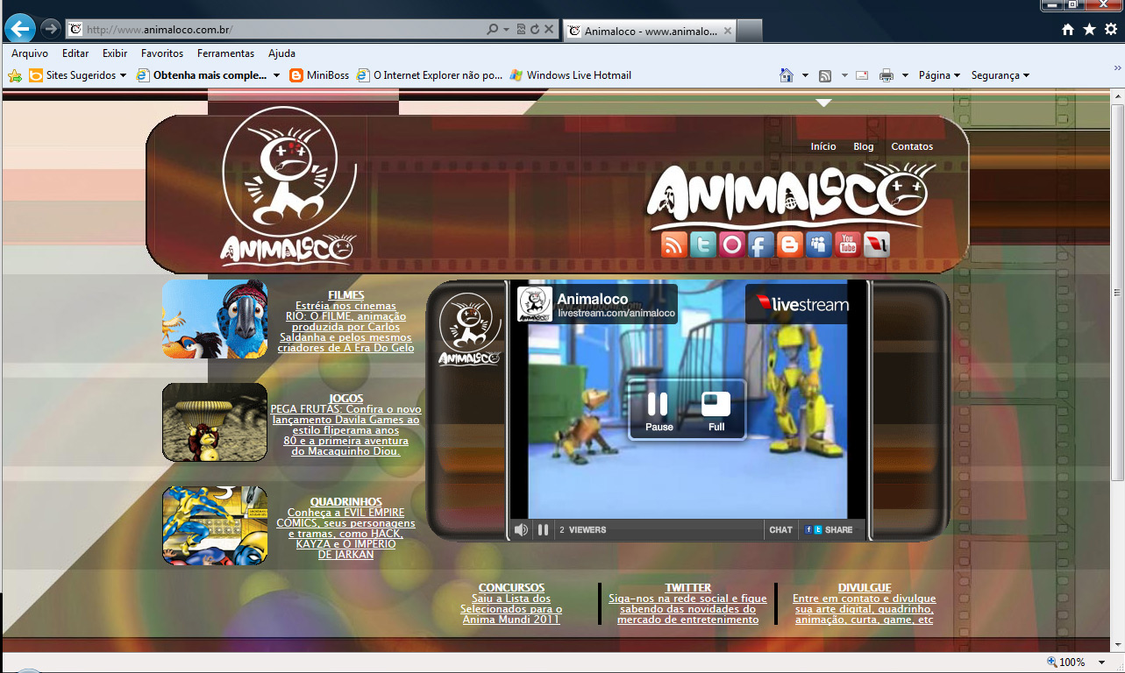Open the Favoritos menu
The height and width of the screenshot is (673, 1125).
click(162, 53)
